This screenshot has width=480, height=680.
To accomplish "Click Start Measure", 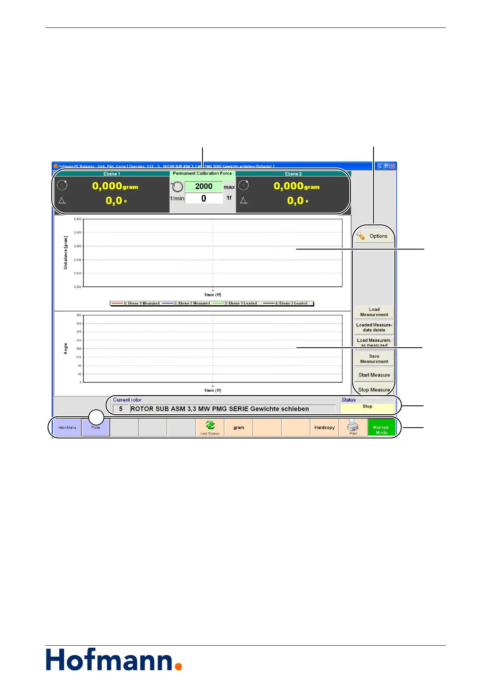I will pyautogui.click(x=374, y=375).
